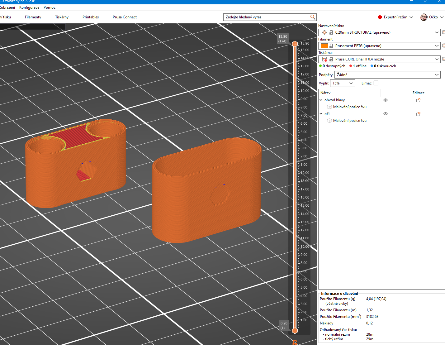
Task: Click the edit icon for oči object
Action: click(418, 114)
